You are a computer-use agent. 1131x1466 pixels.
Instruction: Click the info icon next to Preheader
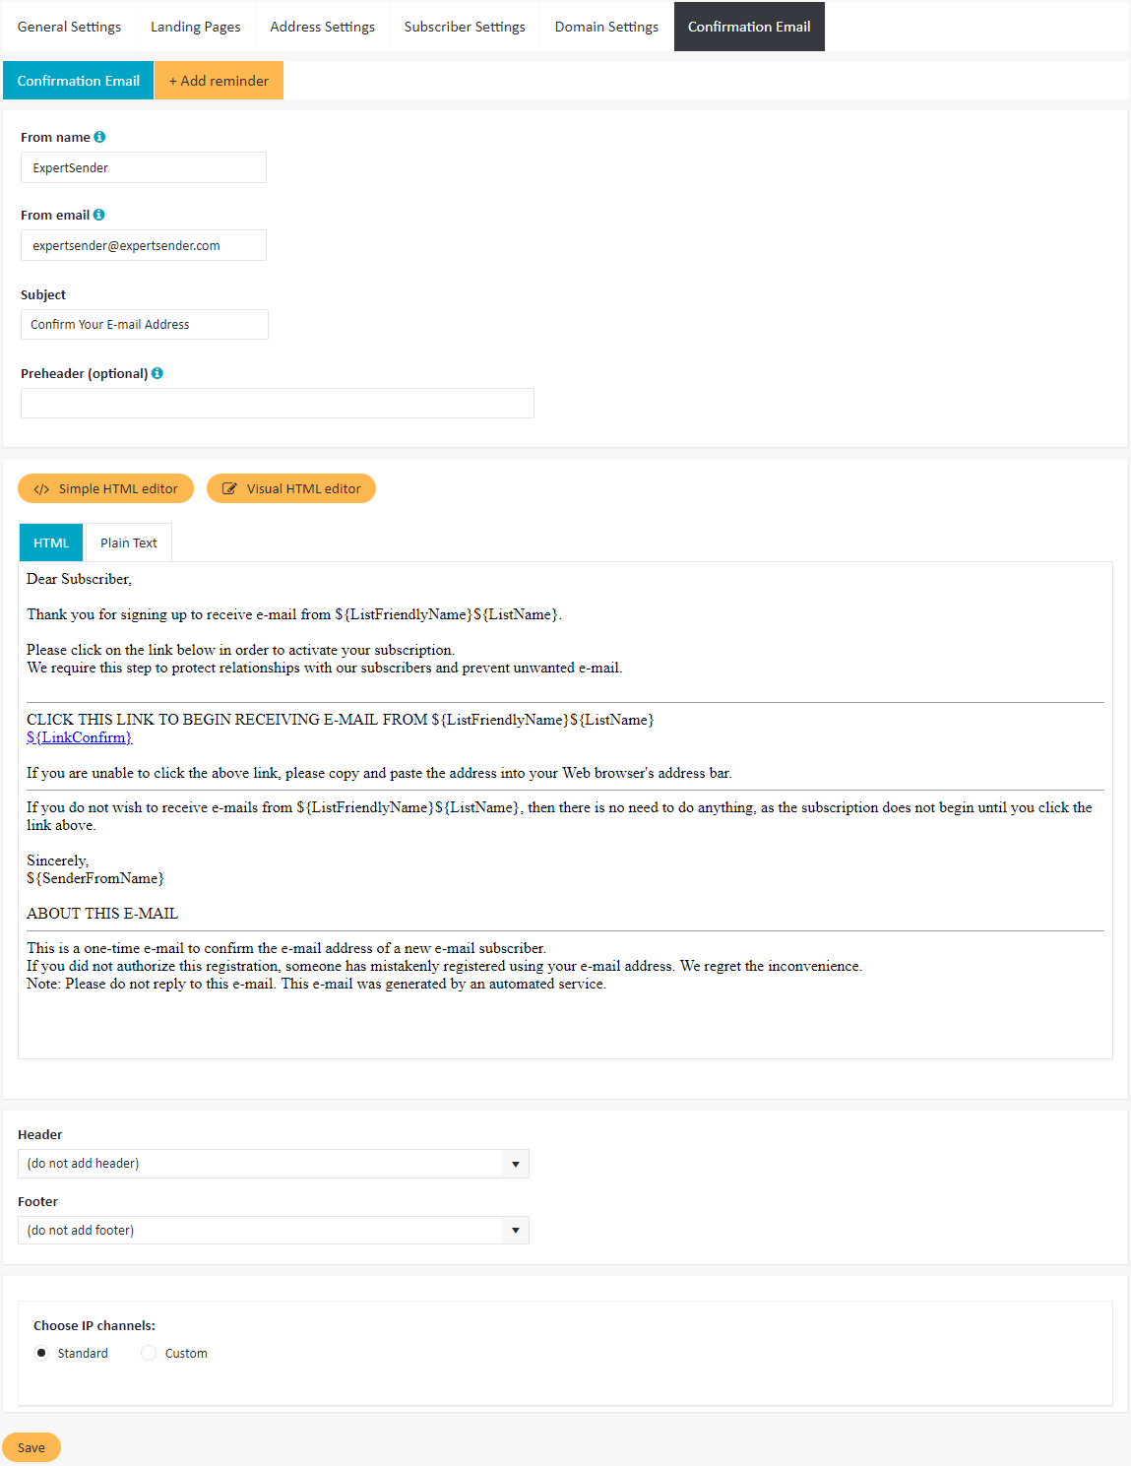157,373
